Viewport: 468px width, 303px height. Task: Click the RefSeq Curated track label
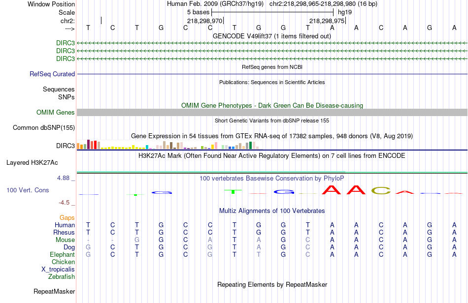click(52, 74)
